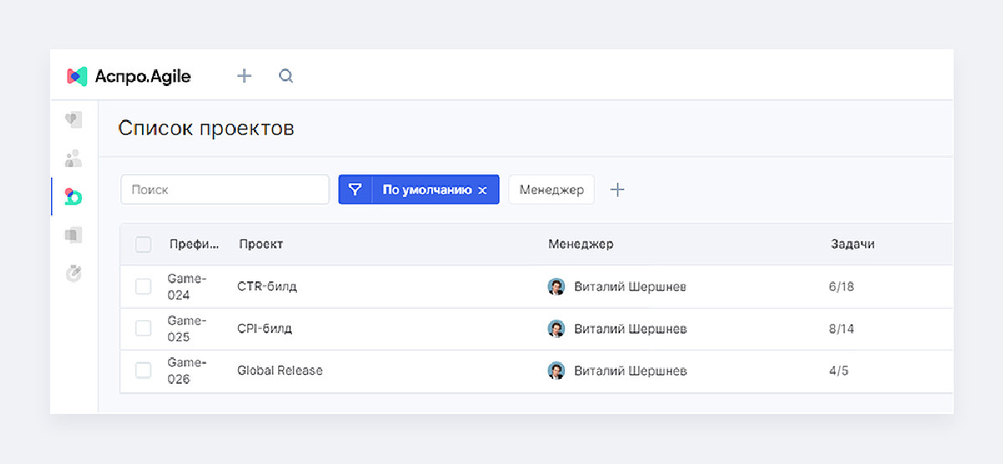This screenshot has height=464, width=1003.
Task: Open the stacked pages sidebar icon
Action: pyautogui.click(x=74, y=235)
